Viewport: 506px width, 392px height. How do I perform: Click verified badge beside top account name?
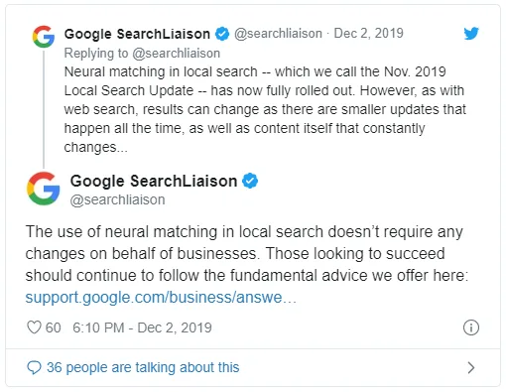pos(222,34)
